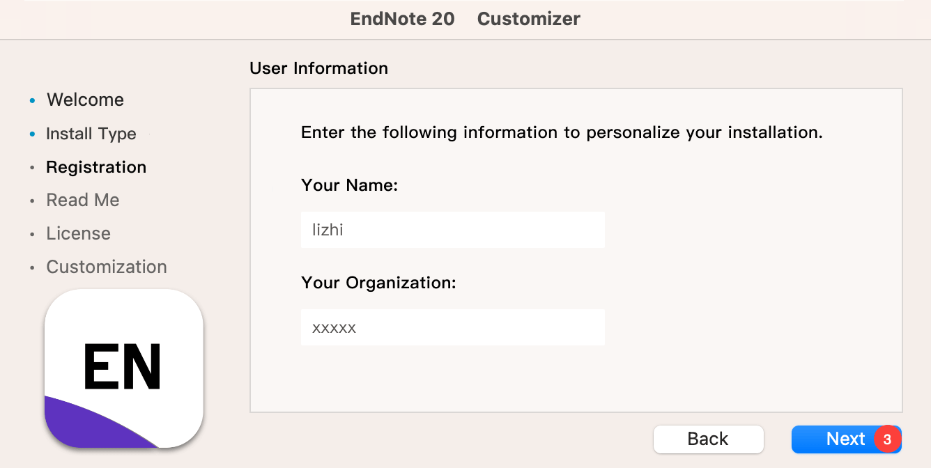Click the EndNote EN logo icon
This screenshot has height=468, width=931.
[x=124, y=368]
